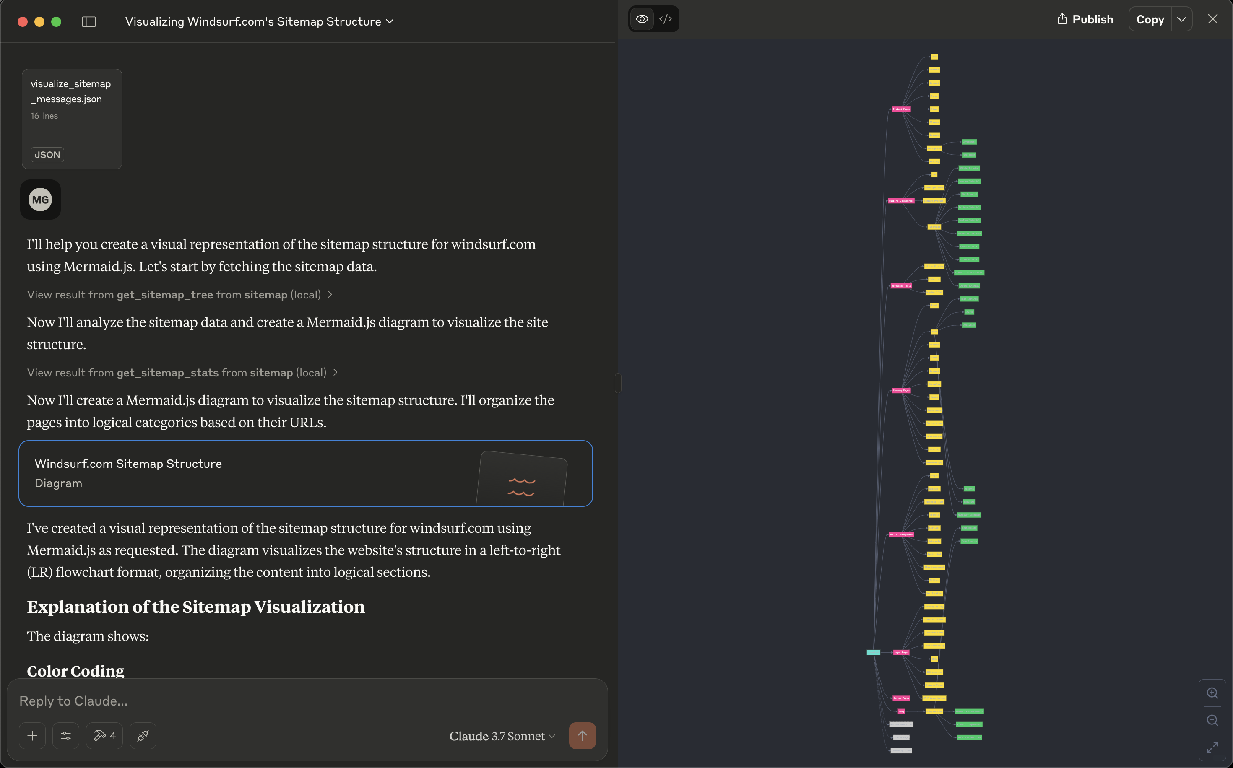This screenshot has height=768, width=1233.
Task: Switch artifact to preview eye view
Action: [x=642, y=19]
